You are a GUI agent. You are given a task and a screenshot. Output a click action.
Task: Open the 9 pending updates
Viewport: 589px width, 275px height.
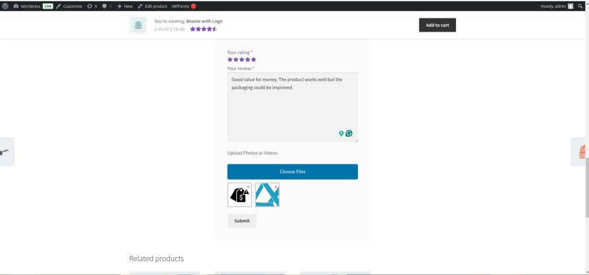pyautogui.click(x=92, y=6)
